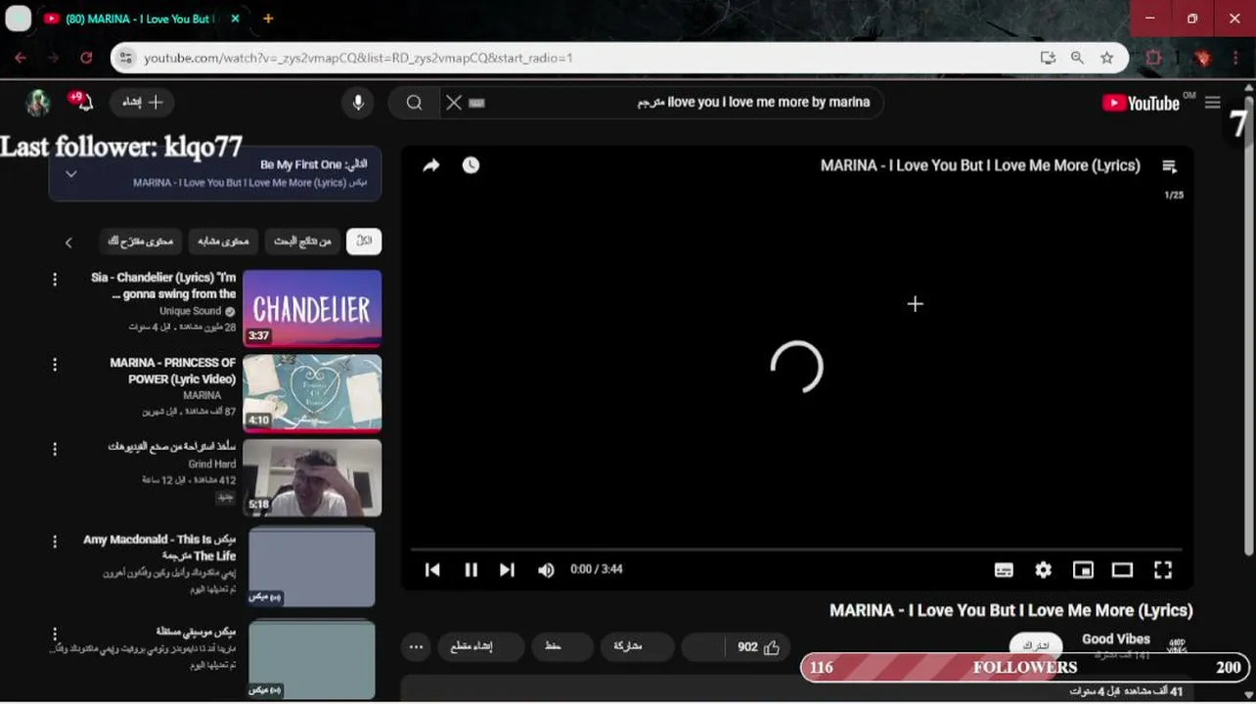Clear the search box with the X
Screen dimensions: 1256x704
[453, 103]
